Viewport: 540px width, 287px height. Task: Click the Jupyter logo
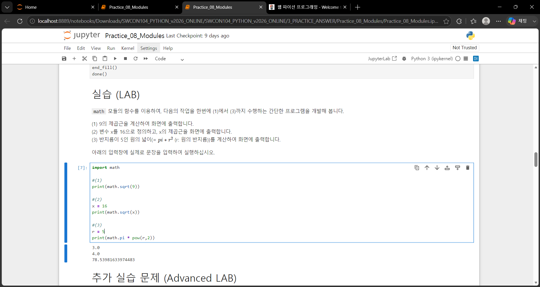click(x=82, y=35)
